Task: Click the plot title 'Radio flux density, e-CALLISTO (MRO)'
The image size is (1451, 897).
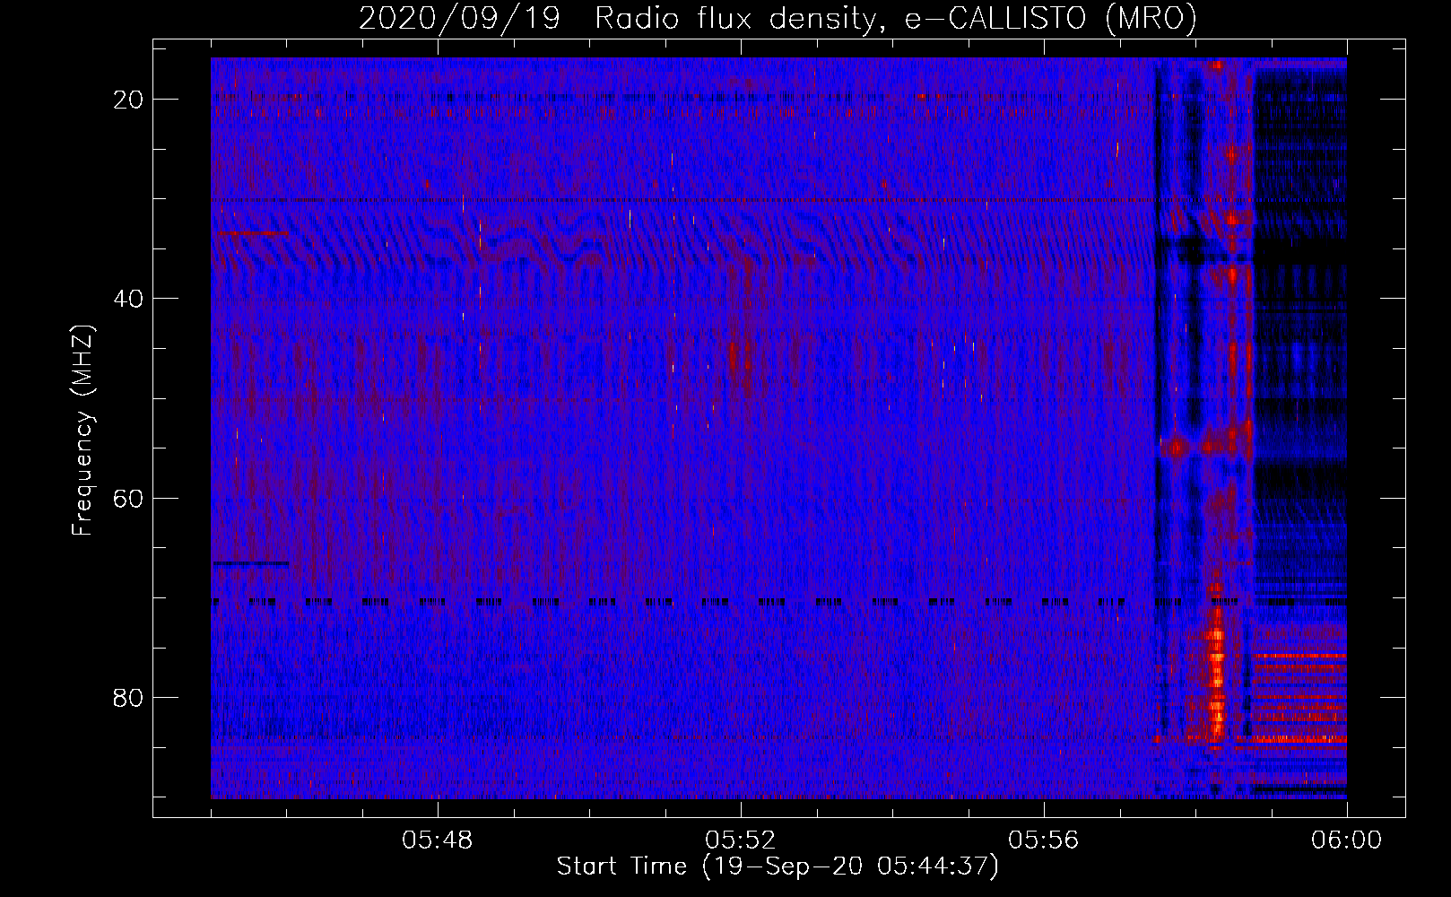Action: point(895,19)
